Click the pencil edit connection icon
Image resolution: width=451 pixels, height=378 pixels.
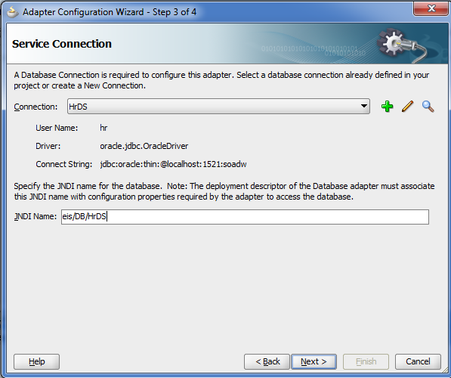(x=408, y=107)
